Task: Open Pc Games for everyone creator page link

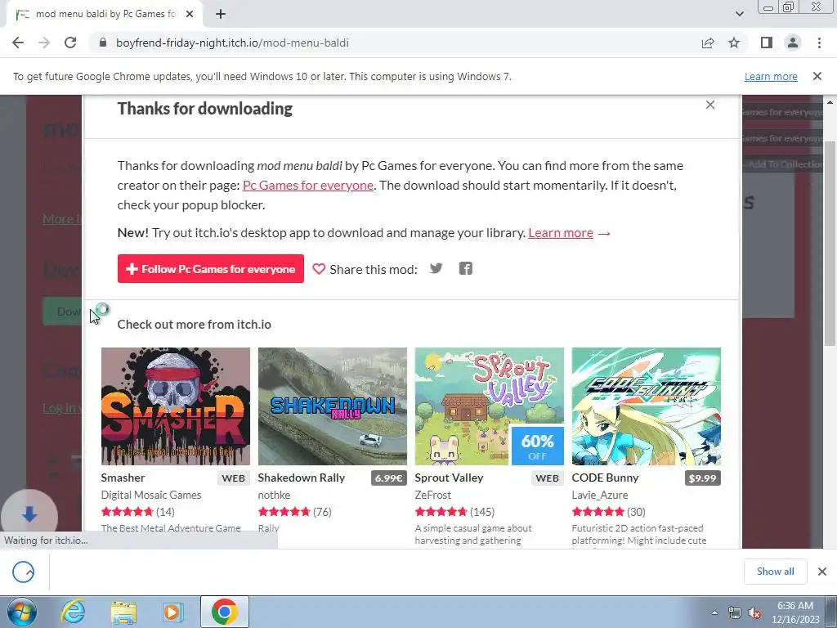Action: 308,186
